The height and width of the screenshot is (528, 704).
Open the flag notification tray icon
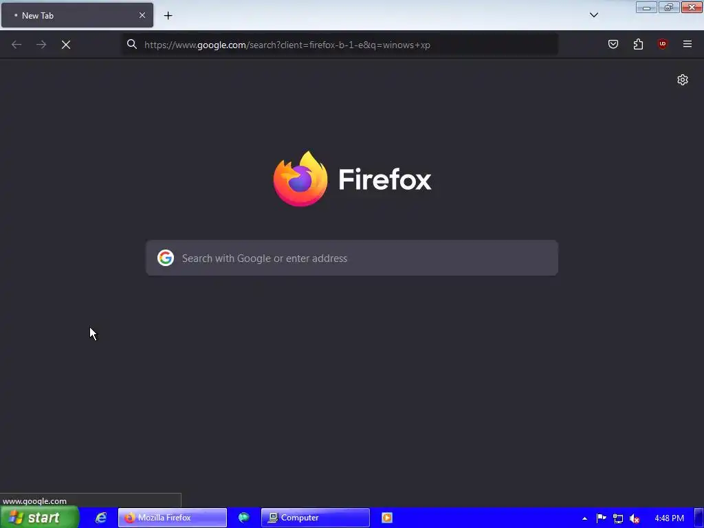(601, 518)
